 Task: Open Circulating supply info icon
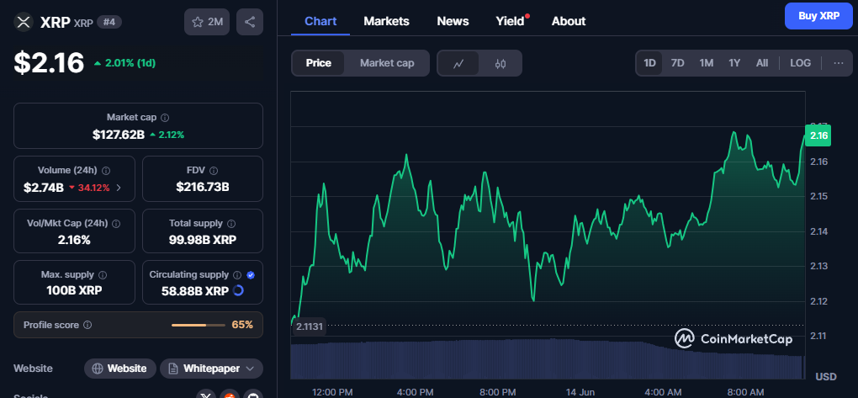click(x=237, y=275)
